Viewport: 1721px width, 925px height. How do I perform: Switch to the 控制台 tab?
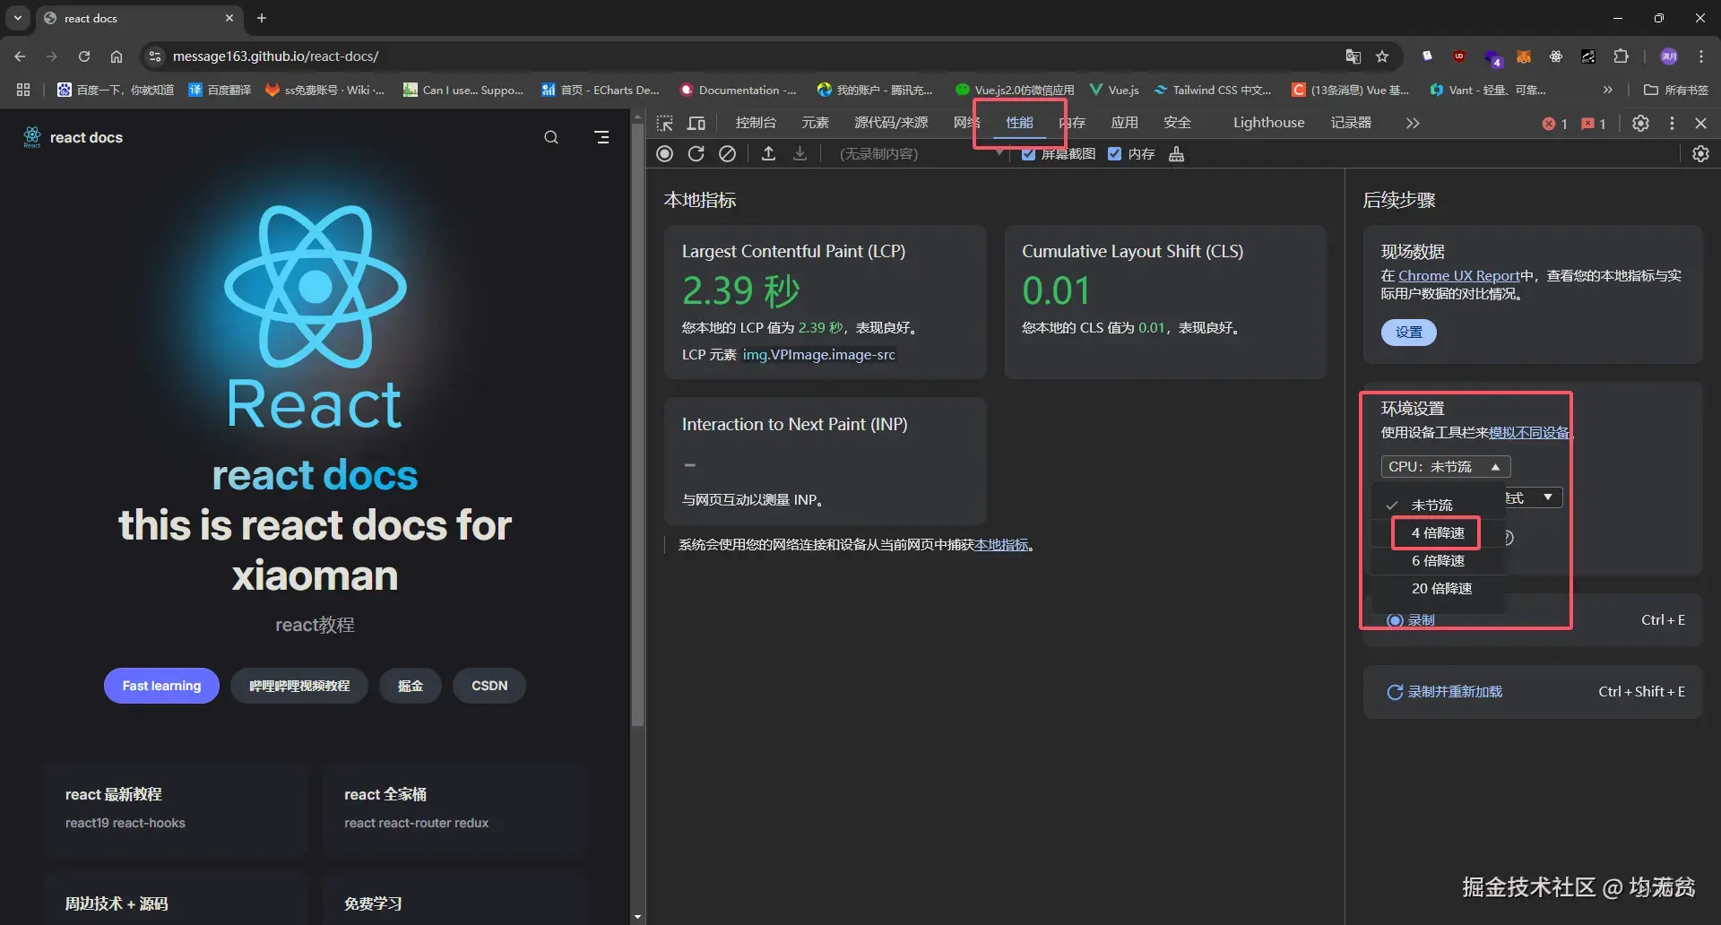coord(756,123)
